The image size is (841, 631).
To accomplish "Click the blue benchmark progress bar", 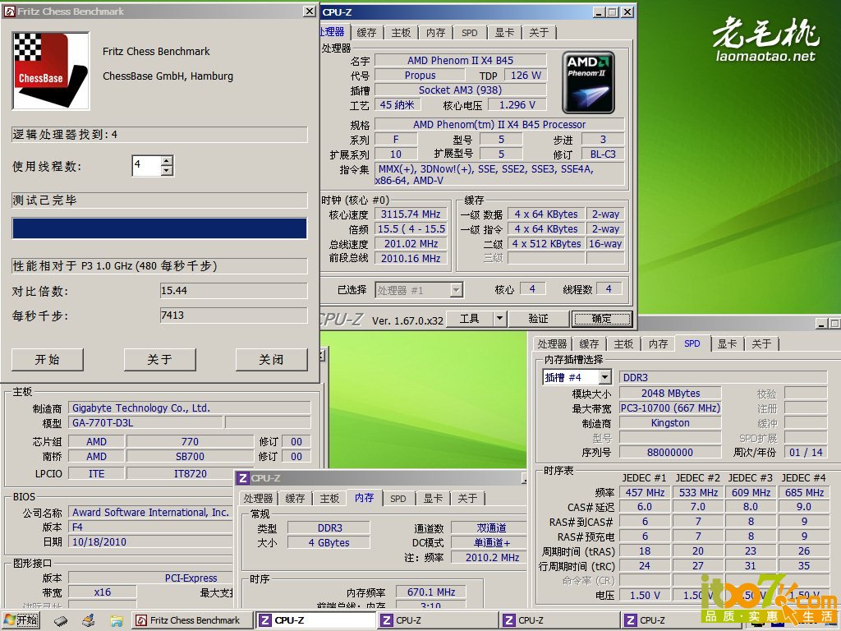I will (159, 228).
